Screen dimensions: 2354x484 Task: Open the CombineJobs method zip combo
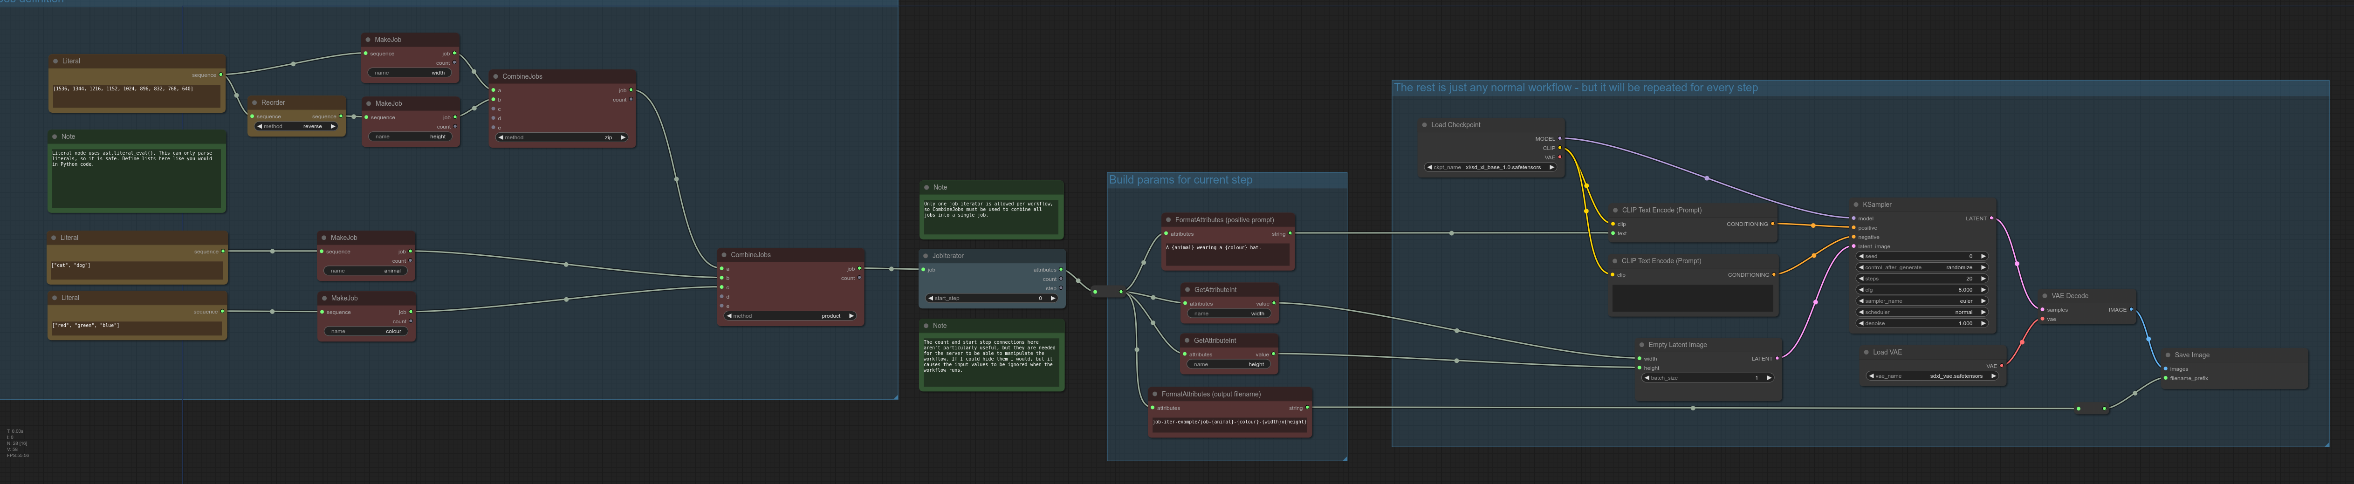[562, 138]
